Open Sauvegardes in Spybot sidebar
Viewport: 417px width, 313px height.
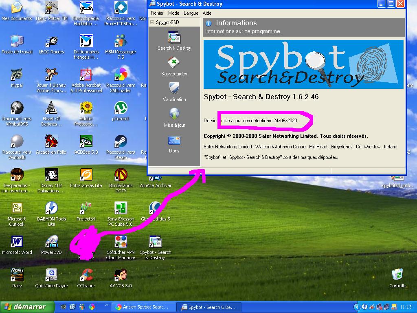[174, 66]
